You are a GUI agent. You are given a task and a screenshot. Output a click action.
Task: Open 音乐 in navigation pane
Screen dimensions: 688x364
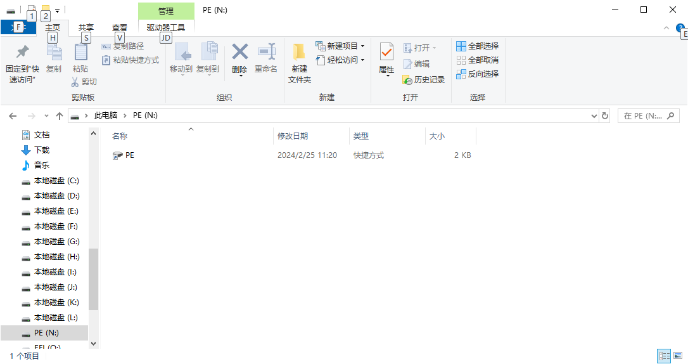[36, 165]
